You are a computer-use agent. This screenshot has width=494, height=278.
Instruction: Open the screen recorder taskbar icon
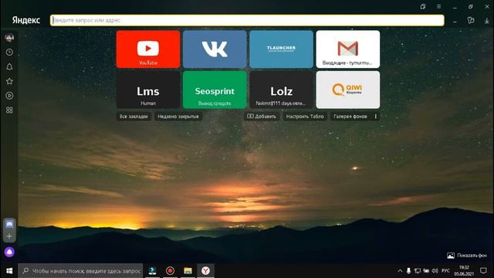(170, 271)
